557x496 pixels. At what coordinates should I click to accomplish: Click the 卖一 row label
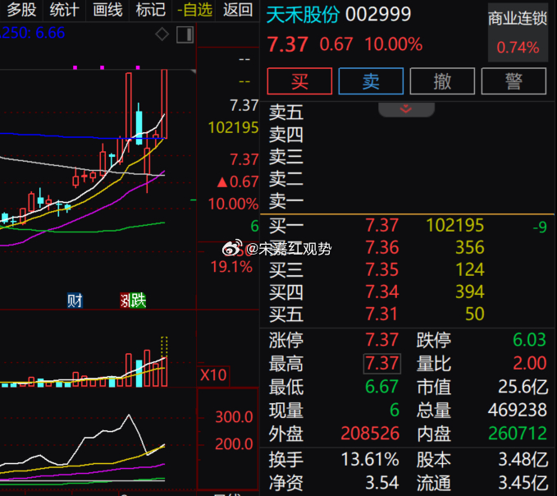[286, 201]
